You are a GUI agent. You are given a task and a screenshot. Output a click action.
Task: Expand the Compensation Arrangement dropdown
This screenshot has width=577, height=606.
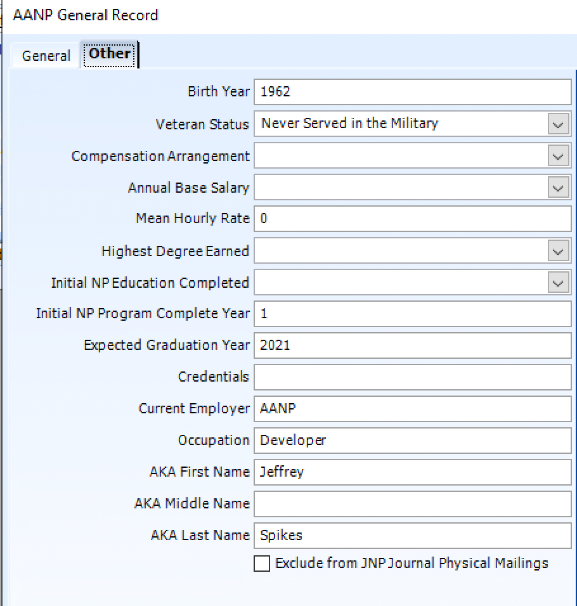coord(557,156)
